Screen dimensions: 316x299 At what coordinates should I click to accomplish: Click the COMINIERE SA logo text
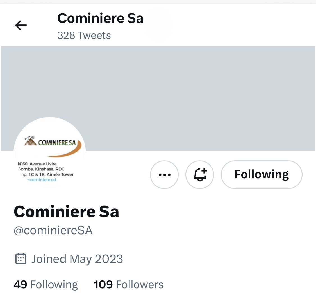57,143
